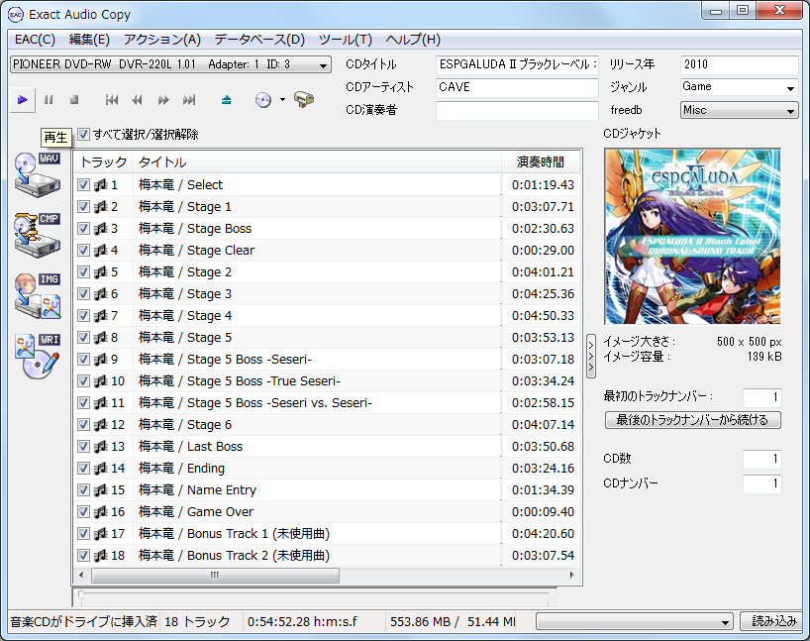Uncheck track 15 Name Entry checkbox
The height and width of the screenshot is (641, 810).
(x=84, y=490)
